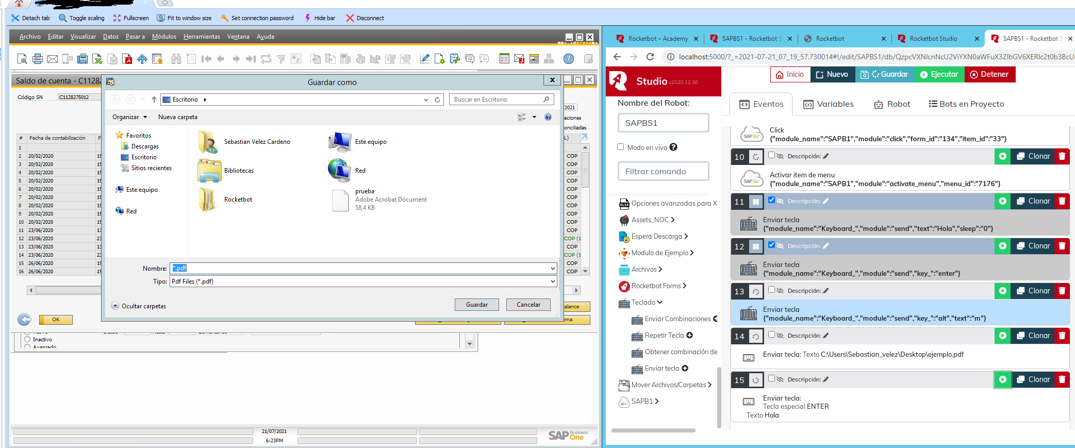Viewport: 1075px width, 448px height.
Task: Click the SAP toolbar help question-mark icon
Action: 568,59
